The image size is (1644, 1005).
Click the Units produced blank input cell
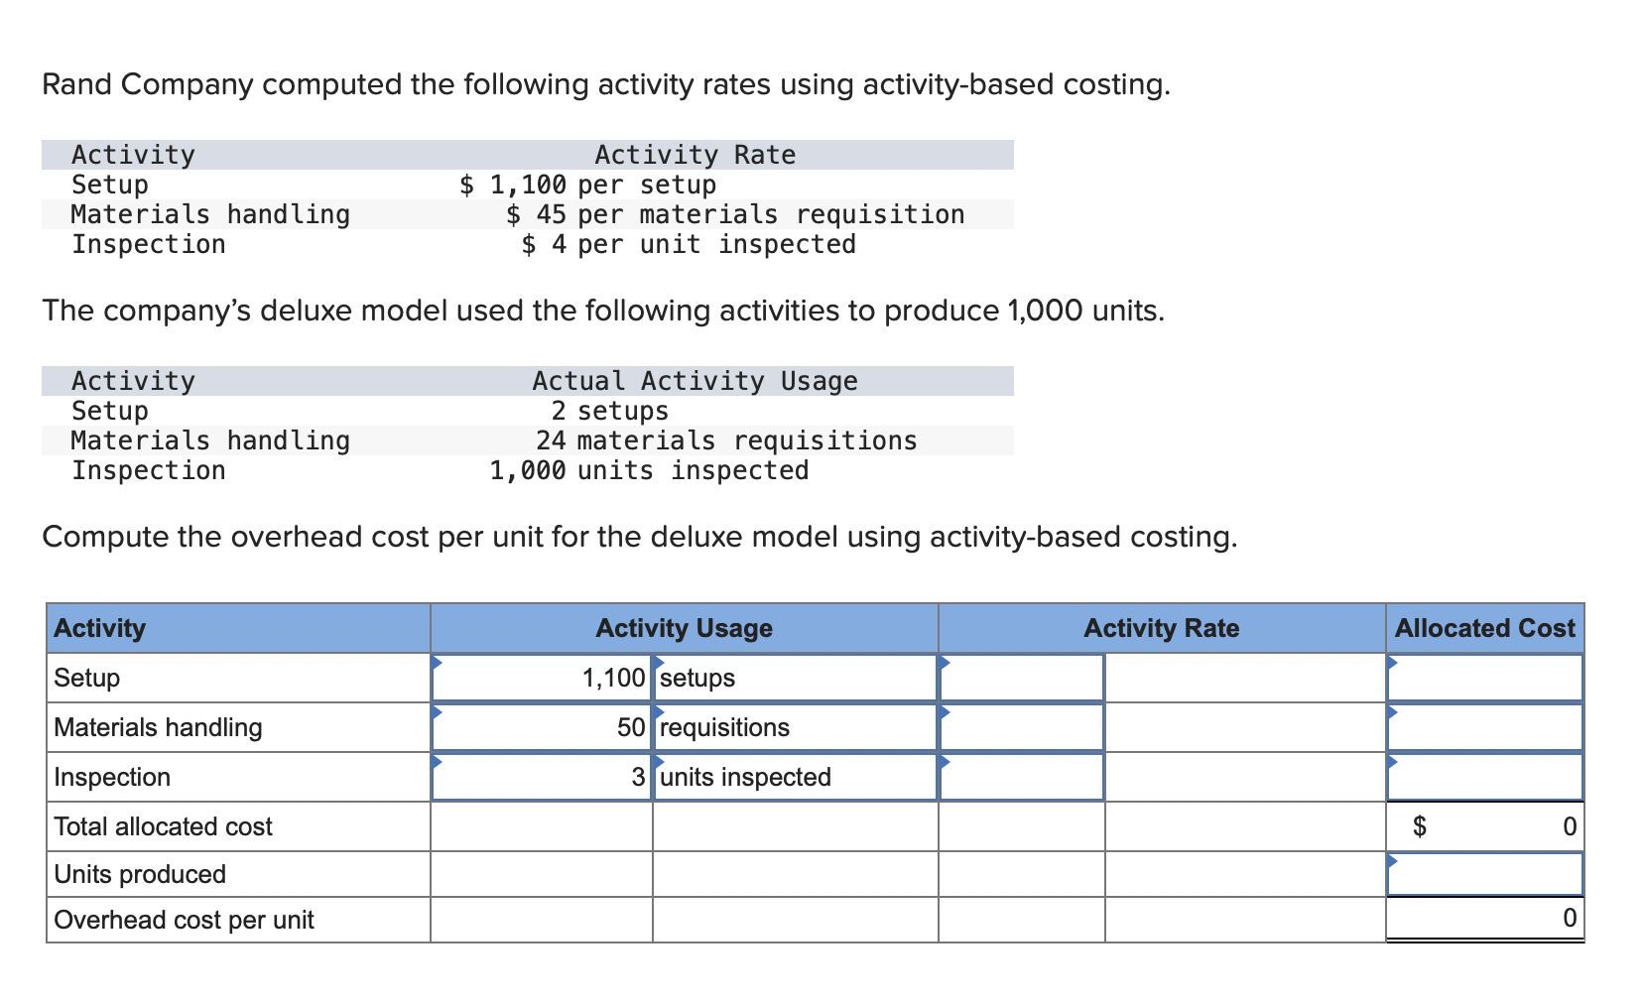point(1484,874)
